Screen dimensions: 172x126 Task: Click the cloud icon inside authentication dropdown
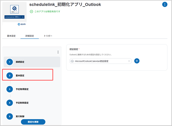tap(72, 61)
